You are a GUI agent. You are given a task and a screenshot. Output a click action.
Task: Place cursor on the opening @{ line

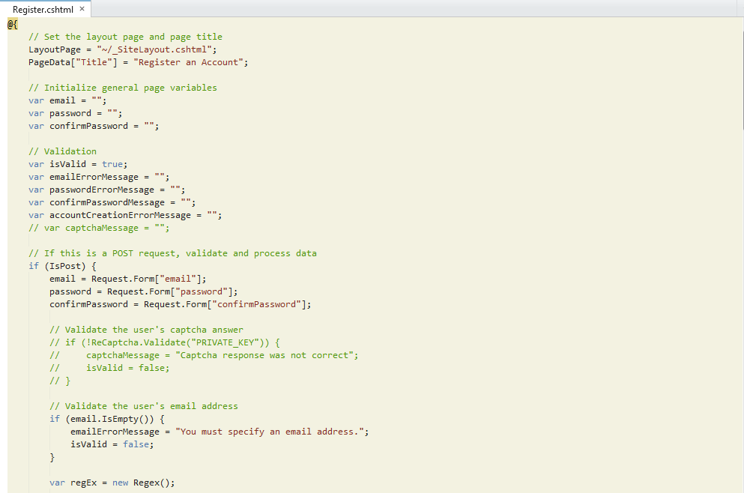(x=12, y=24)
